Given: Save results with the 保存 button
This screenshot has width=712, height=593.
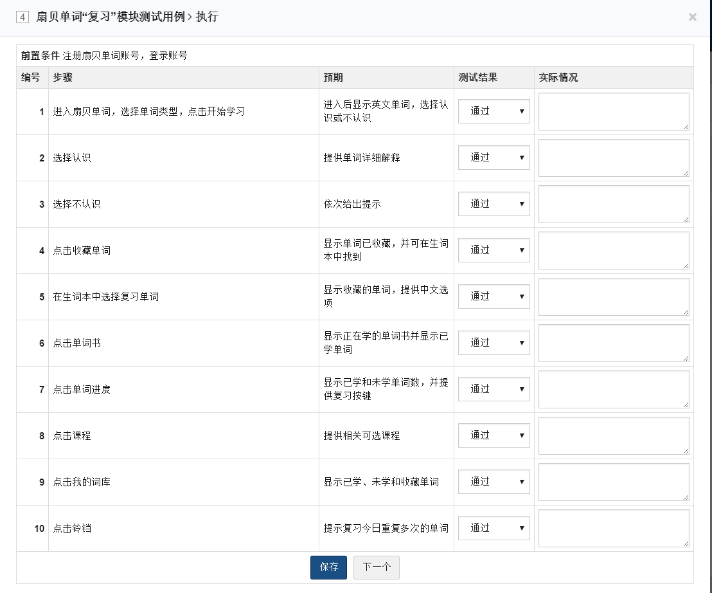Looking at the screenshot, I should [329, 567].
